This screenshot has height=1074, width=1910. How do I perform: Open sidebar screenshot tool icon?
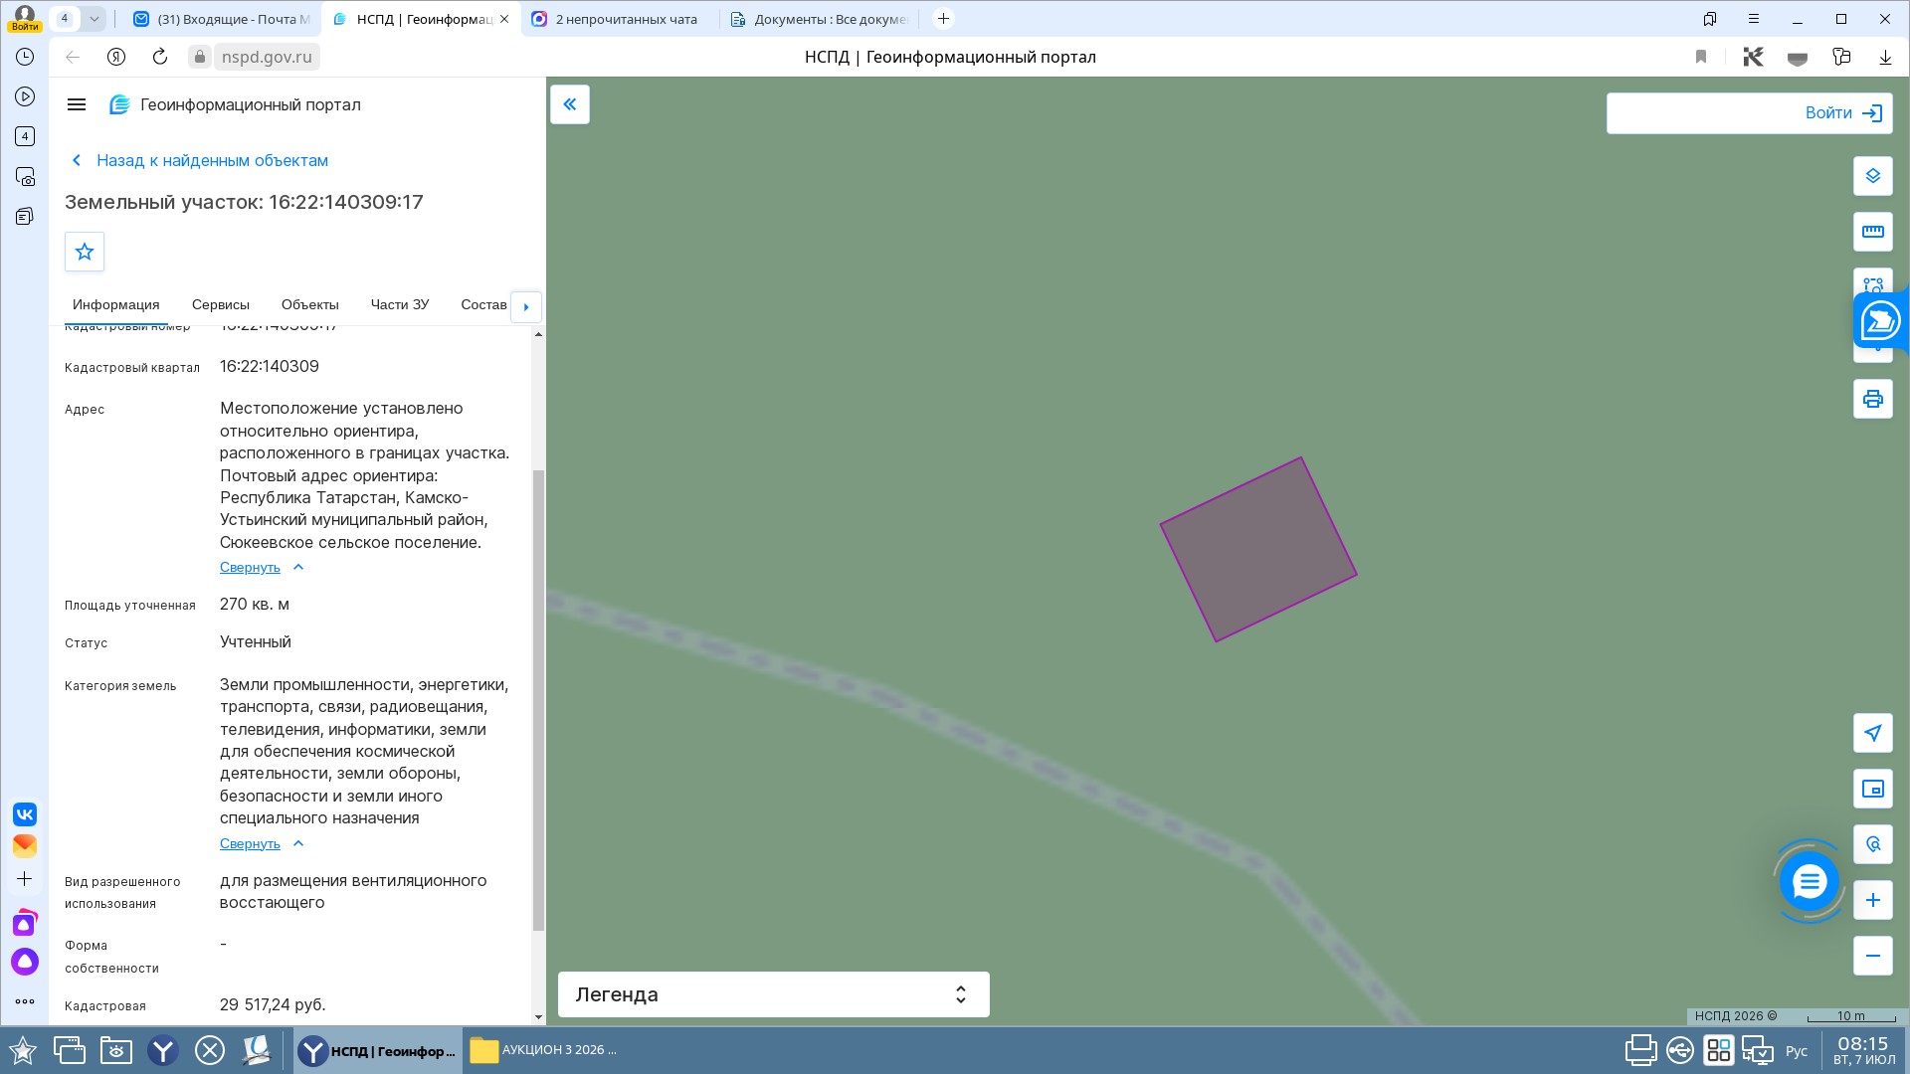click(x=25, y=176)
